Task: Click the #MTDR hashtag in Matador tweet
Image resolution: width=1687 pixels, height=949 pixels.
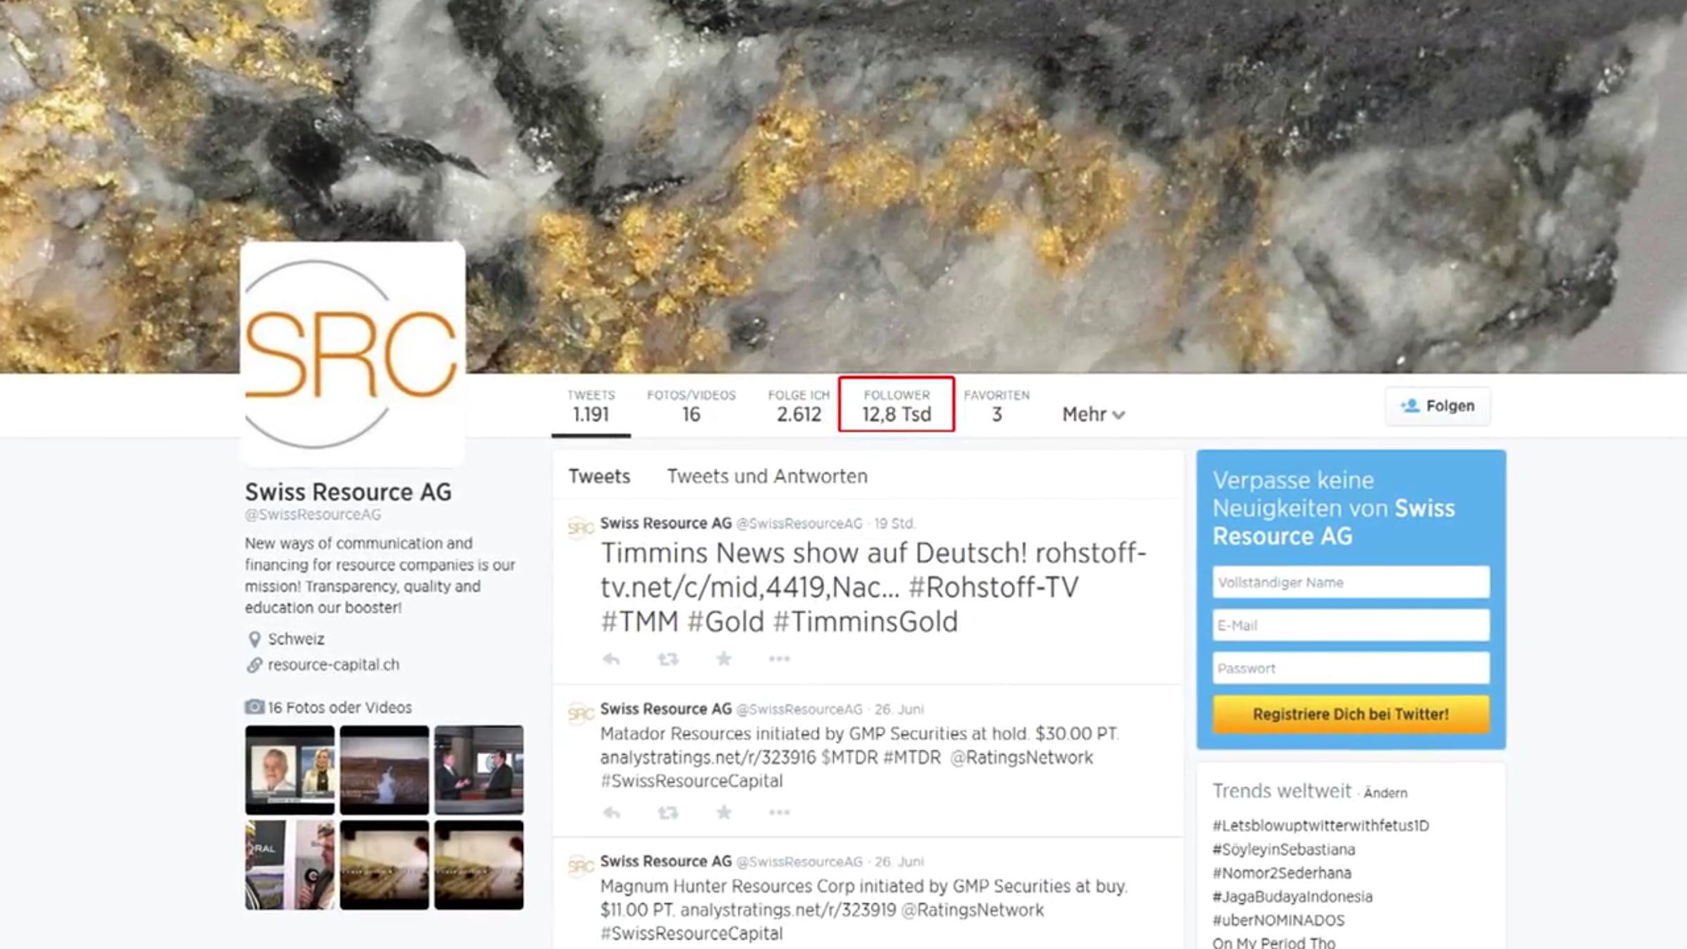Action: 912,758
